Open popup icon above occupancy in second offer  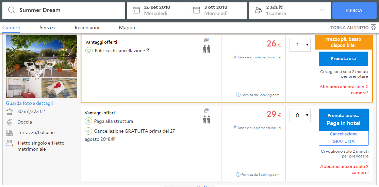tap(206, 110)
